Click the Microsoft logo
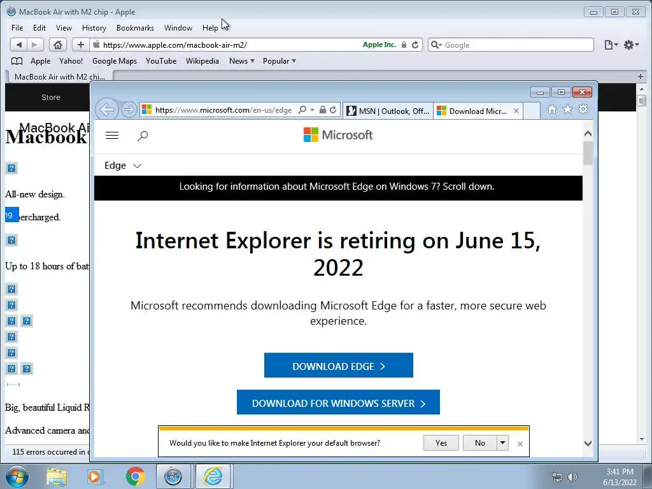Viewport: 652px width, 489px height. coord(338,135)
